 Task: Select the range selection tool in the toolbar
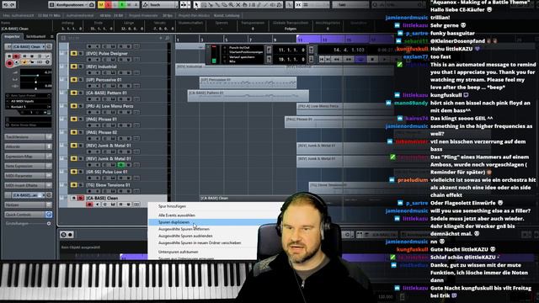tap(203, 5)
